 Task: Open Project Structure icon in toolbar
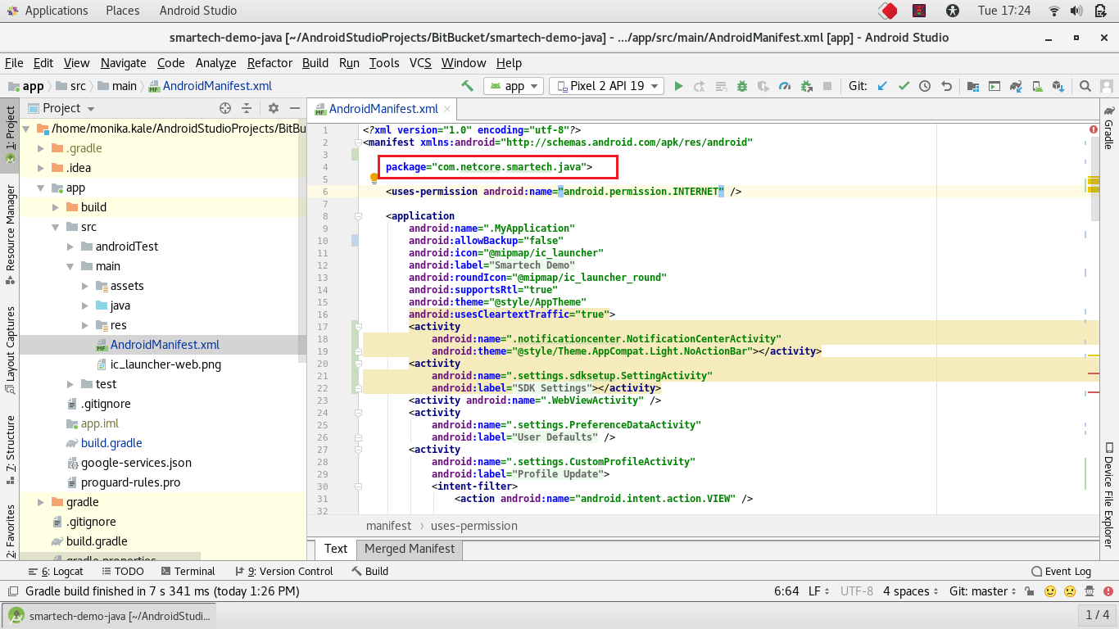coord(972,86)
